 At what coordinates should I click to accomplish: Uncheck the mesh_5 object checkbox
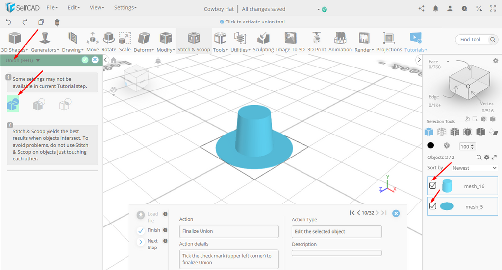click(x=433, y=206)
